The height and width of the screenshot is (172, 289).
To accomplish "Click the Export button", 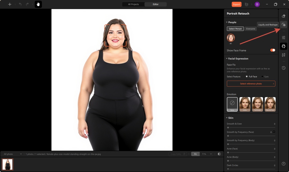I will click(236, 4).
